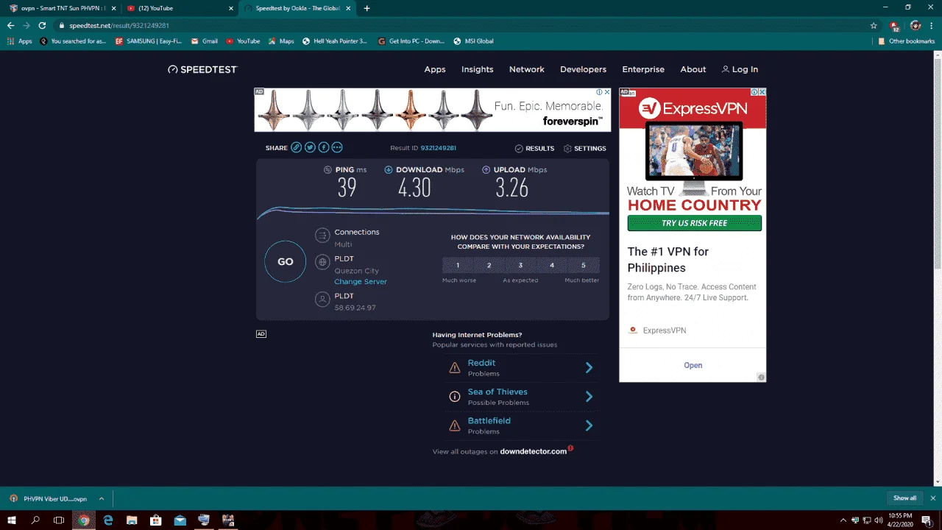The height and width of the screenshot is (530, 942).
Task: Click Log In
Action: [x=740, y=69]
